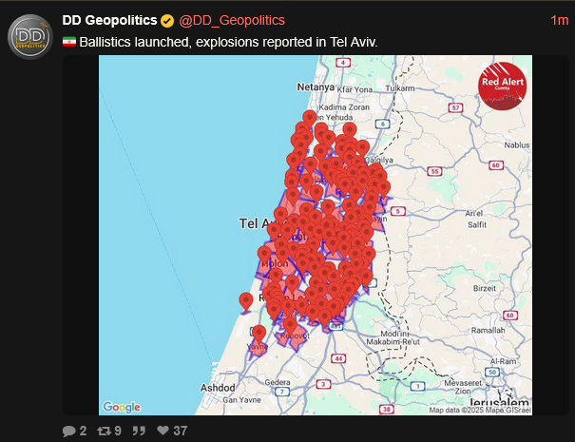Repost using the retweet arrows icon

tap(104, 431)
